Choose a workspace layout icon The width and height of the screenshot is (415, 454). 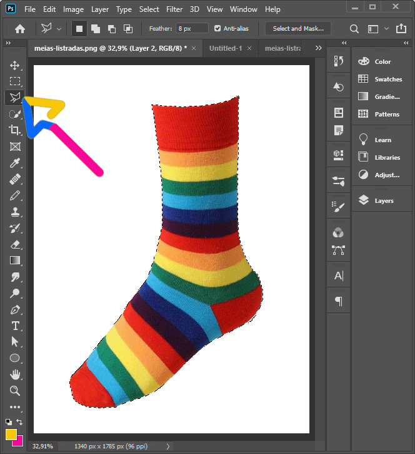point(372,29)
